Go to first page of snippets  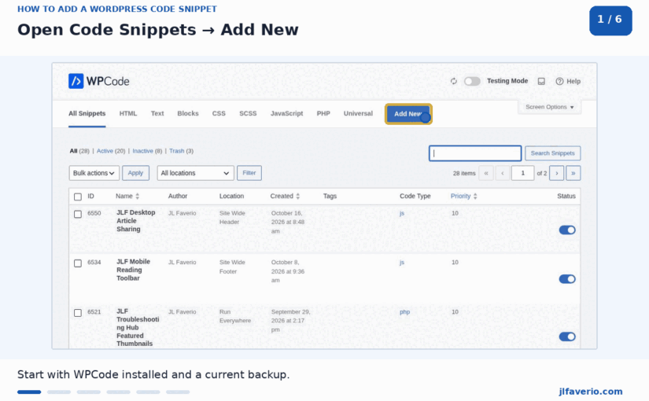(486, 173)
